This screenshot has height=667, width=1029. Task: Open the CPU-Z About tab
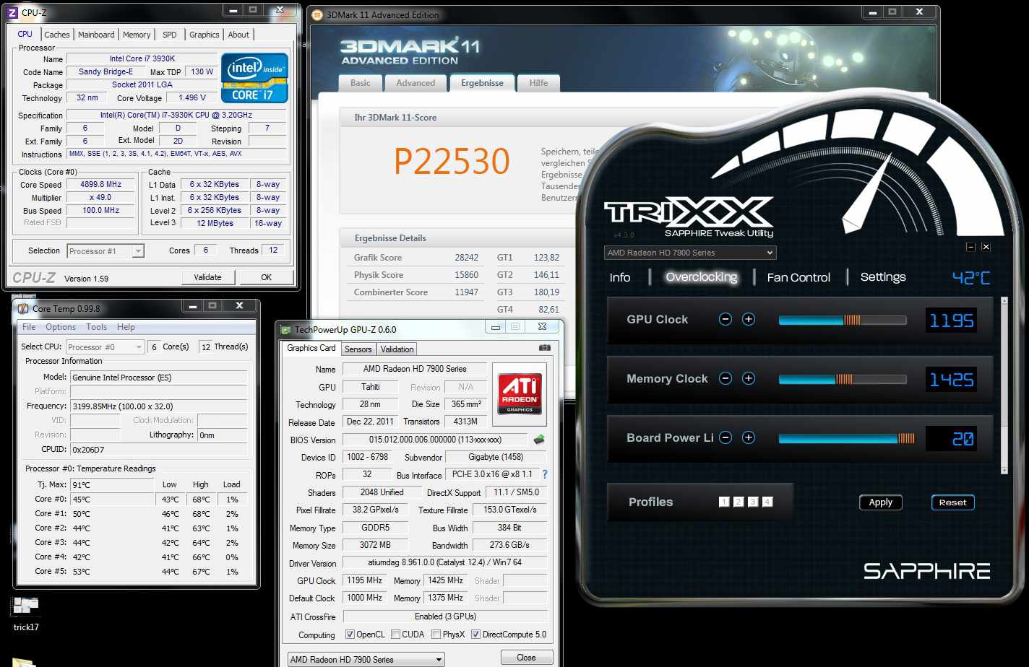(238, 35)
